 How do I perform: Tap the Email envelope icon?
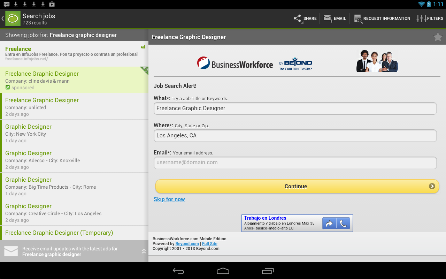click(x=328, y=18)
